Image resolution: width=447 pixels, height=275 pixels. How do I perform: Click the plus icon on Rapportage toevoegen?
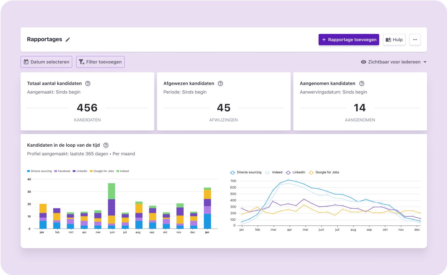[324, 40]
